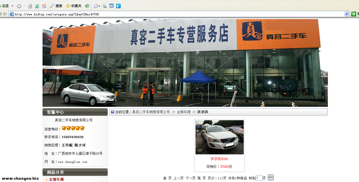Go to 下一页 (next page)
This screenshot has width=359, height=182.
(x=190, y=178)
